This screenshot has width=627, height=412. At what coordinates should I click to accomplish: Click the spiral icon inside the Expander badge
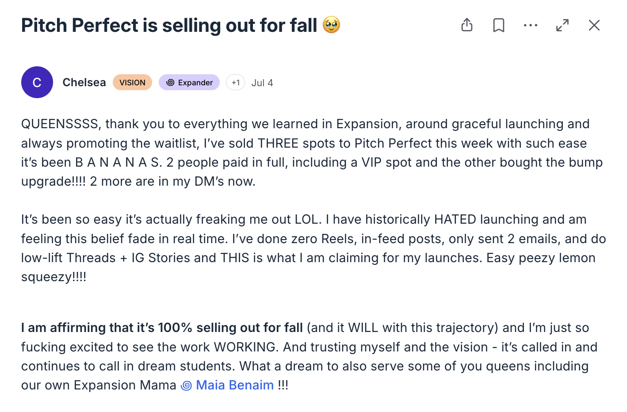pos(170,82)
